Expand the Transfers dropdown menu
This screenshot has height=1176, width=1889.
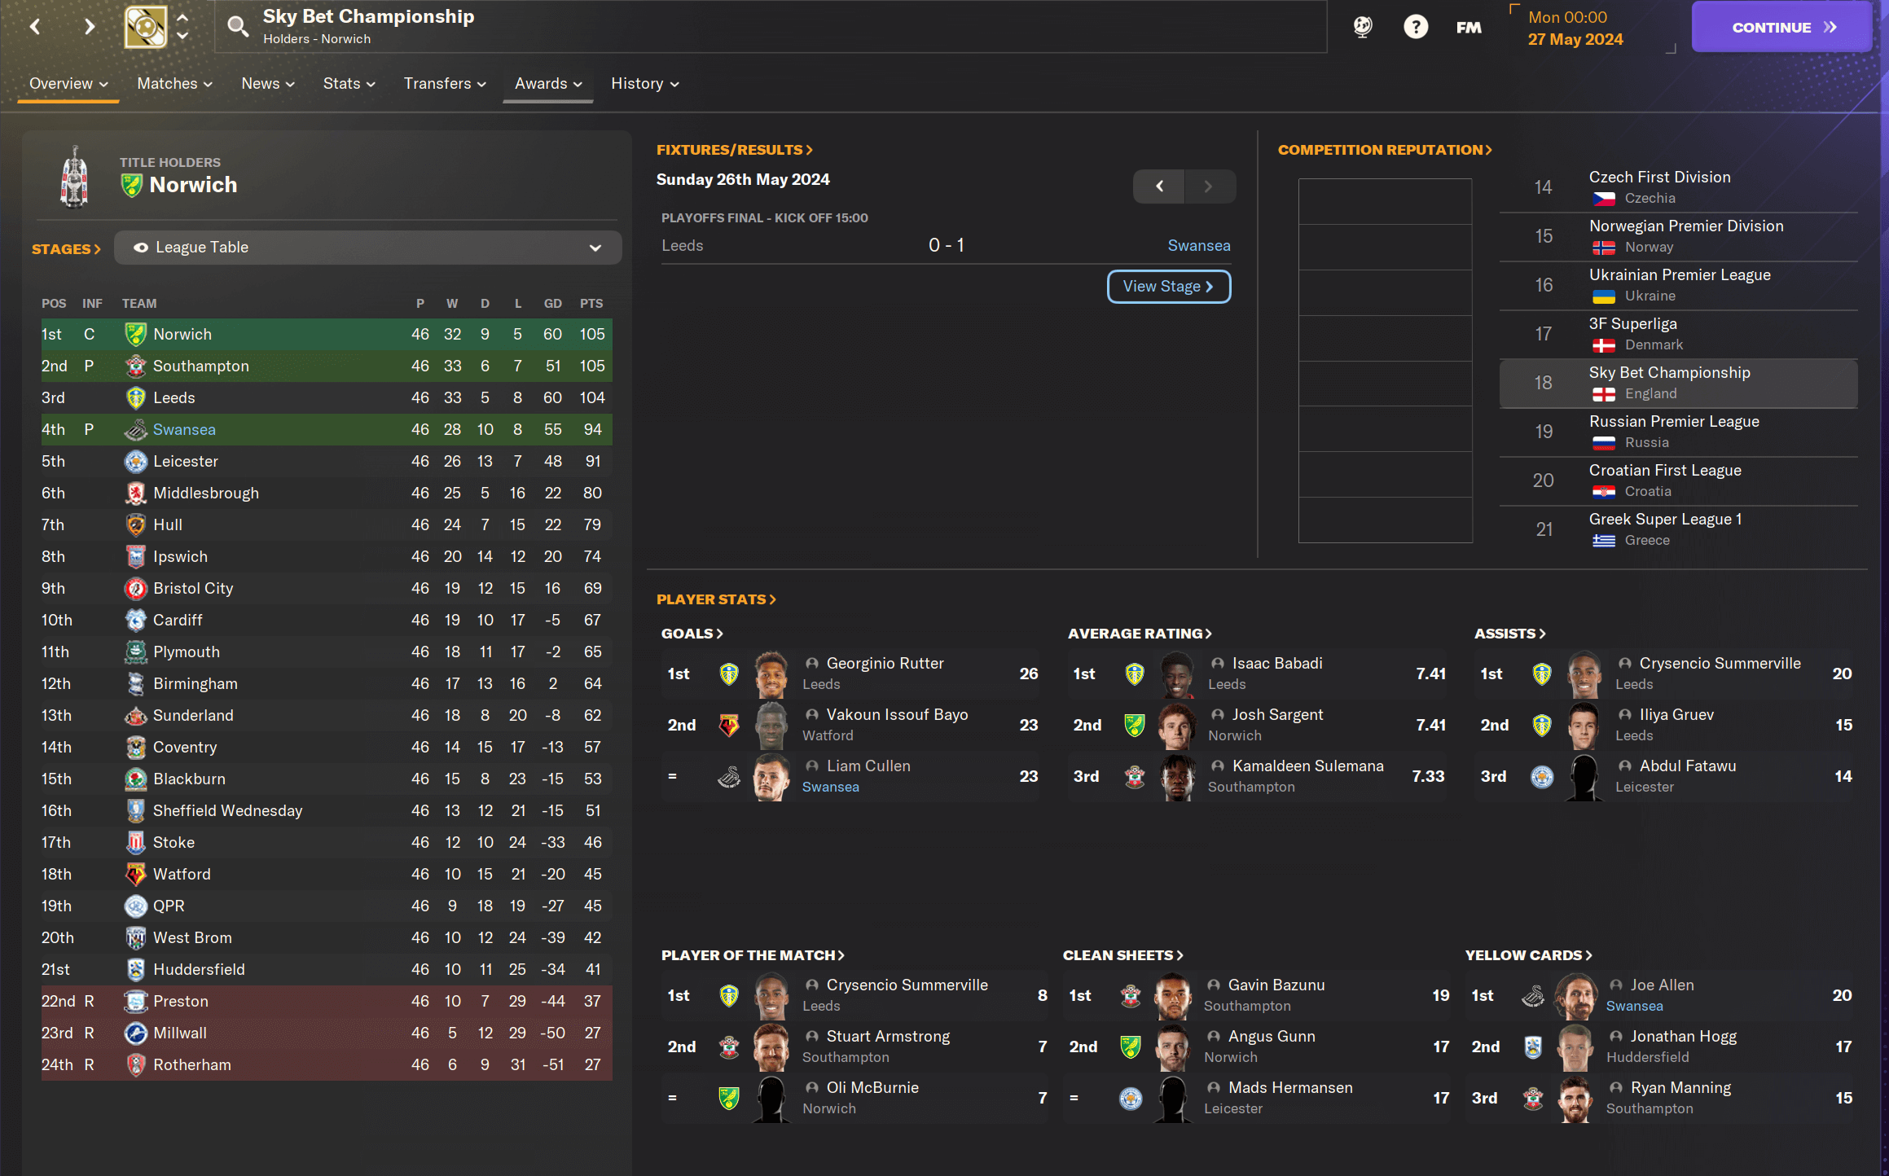pyautogui.click(x=445, y=84)
